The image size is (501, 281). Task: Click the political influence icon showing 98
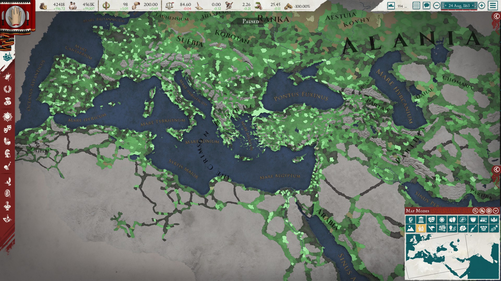coord(106,6)
